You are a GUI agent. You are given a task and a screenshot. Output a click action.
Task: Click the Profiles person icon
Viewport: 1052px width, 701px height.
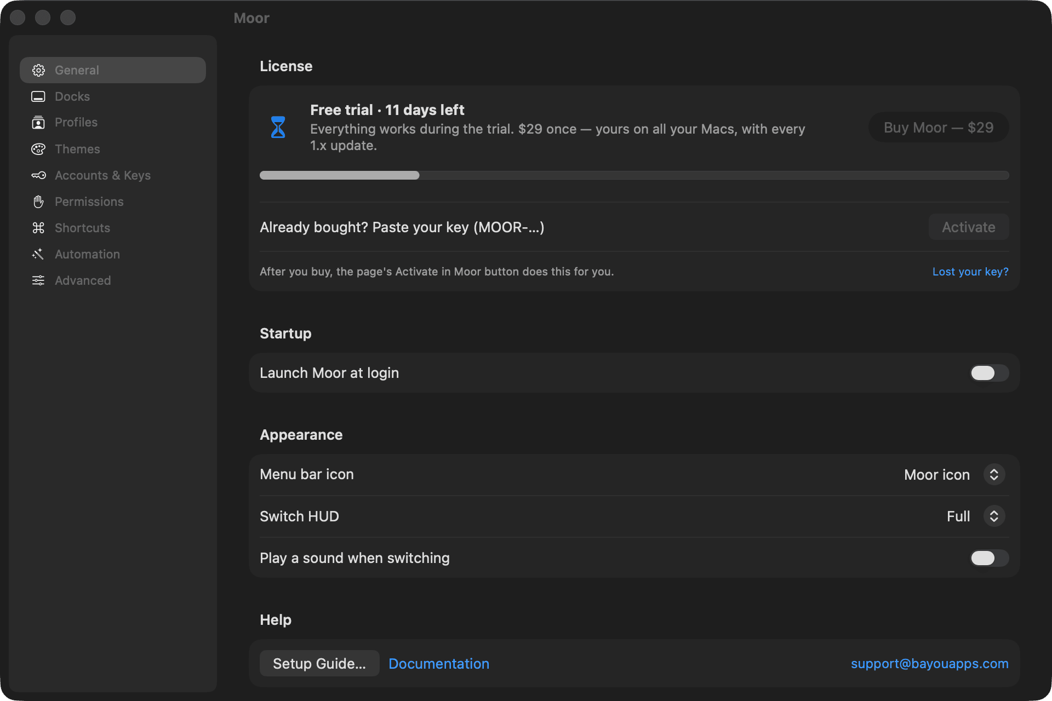point(38,122)
